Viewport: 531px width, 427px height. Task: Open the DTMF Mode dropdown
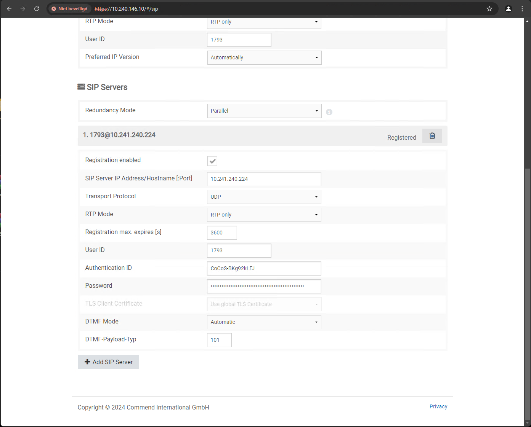(x=264, y=322)
